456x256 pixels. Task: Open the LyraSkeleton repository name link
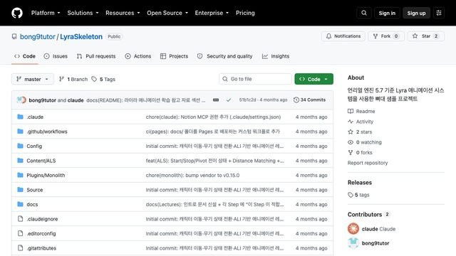coord(81,37)
